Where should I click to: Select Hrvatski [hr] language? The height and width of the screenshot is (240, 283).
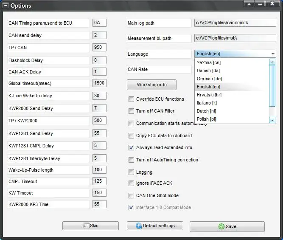click(x=232, y=95)
